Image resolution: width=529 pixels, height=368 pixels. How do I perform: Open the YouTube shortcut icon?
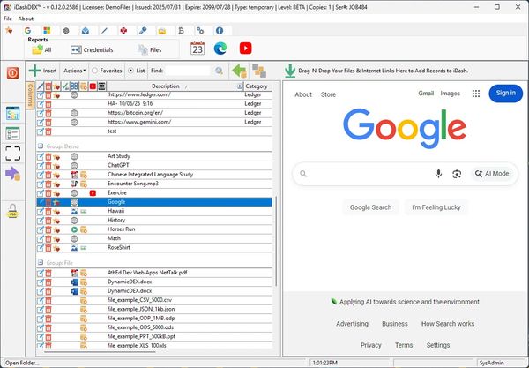pyautogui.click(x=245, y=49)
